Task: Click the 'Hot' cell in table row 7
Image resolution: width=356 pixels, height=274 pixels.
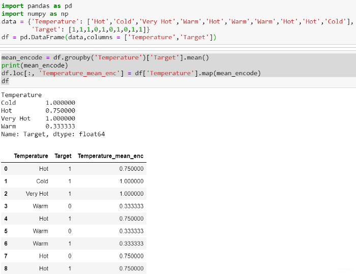Action: coord(44,256)
